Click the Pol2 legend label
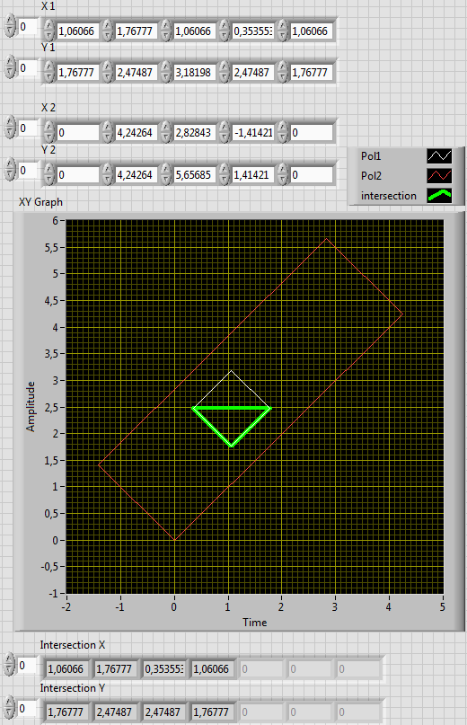This screenshot has height=725, width=467. (x=371, y=176)
